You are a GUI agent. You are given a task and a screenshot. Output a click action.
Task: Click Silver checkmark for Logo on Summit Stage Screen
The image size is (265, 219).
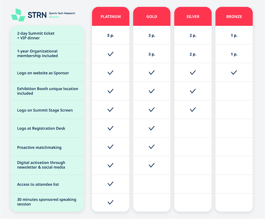193,110
